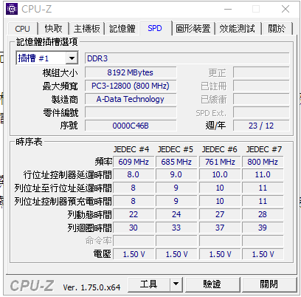The height and width of the screenshot is (297, 301).
Task: Open the 工具 button dropdown arrow
Action: coord(176,284)
